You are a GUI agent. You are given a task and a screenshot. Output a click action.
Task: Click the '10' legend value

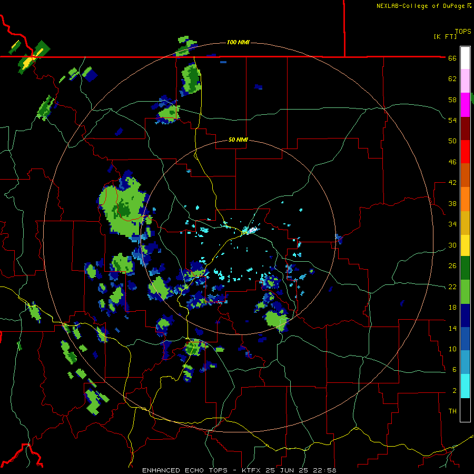(452, 349)
